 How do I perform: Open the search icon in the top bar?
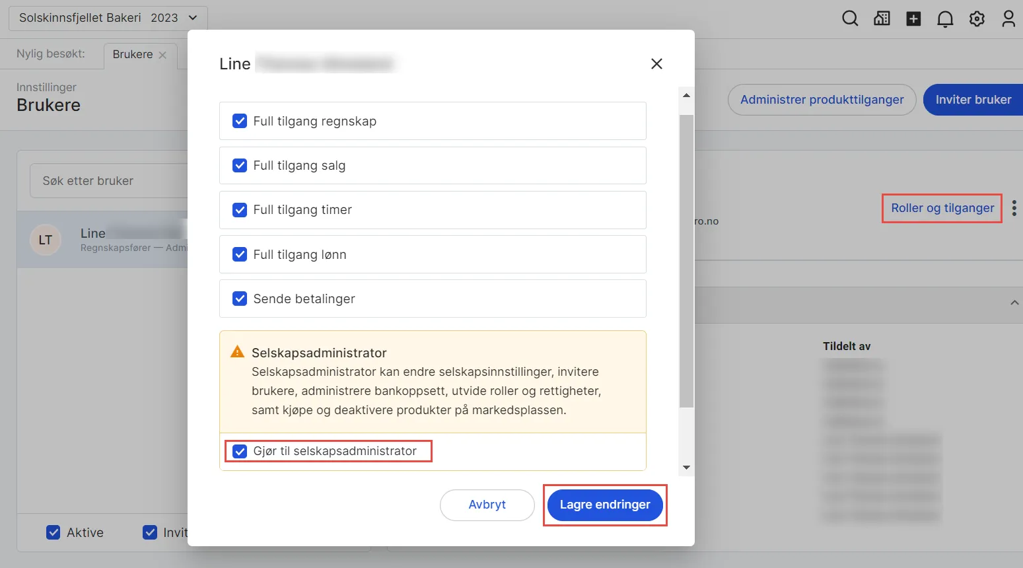pyautogui.click(x=850, y=18)
